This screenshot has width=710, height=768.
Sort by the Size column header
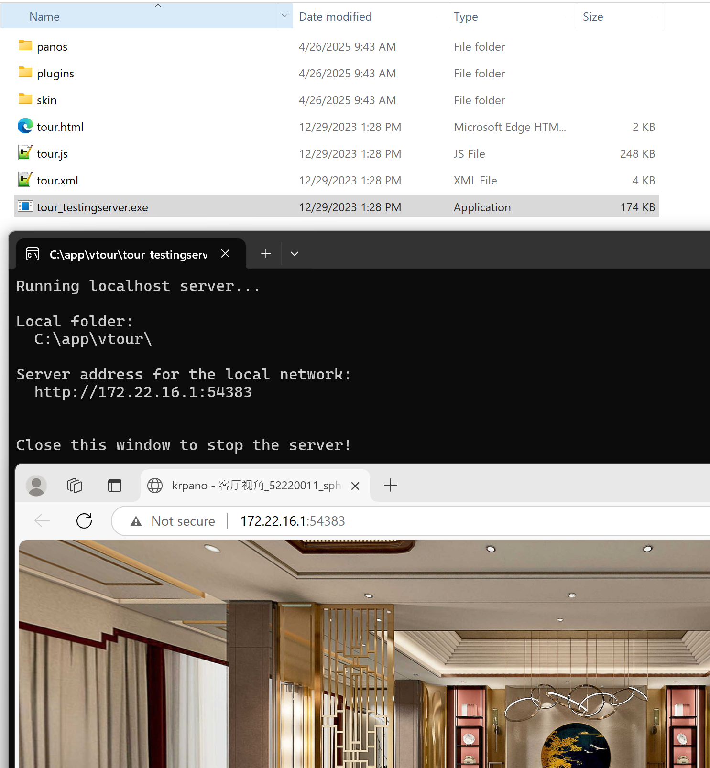620,16
